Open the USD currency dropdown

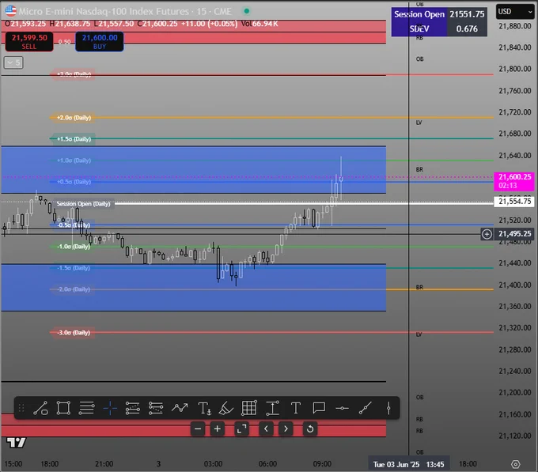pos(515,11)
